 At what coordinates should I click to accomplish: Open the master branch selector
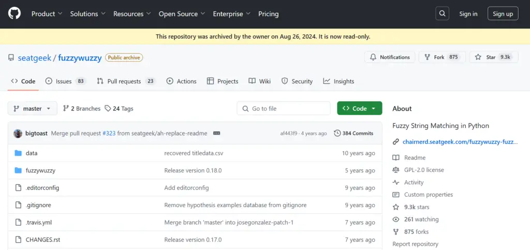[33, 109]
